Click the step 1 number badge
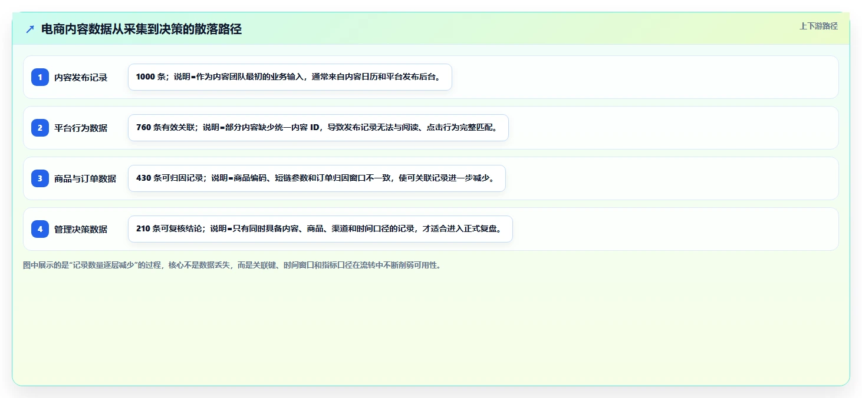The width and height of the screenshot is (862, 398). pyautogui.click(x=40, y=77)
